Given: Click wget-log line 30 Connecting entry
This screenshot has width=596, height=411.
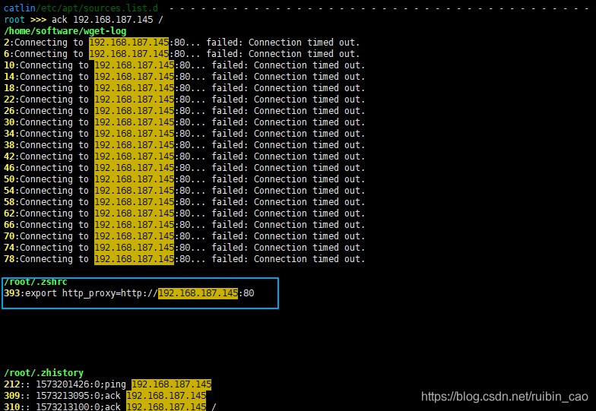Looking at the screenshot, I should tap(184, 122).
